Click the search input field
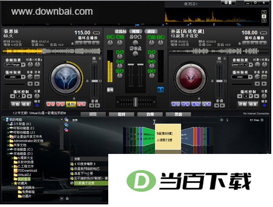The height and width of the screenshot is (207, 273). (x=151, y=120)
